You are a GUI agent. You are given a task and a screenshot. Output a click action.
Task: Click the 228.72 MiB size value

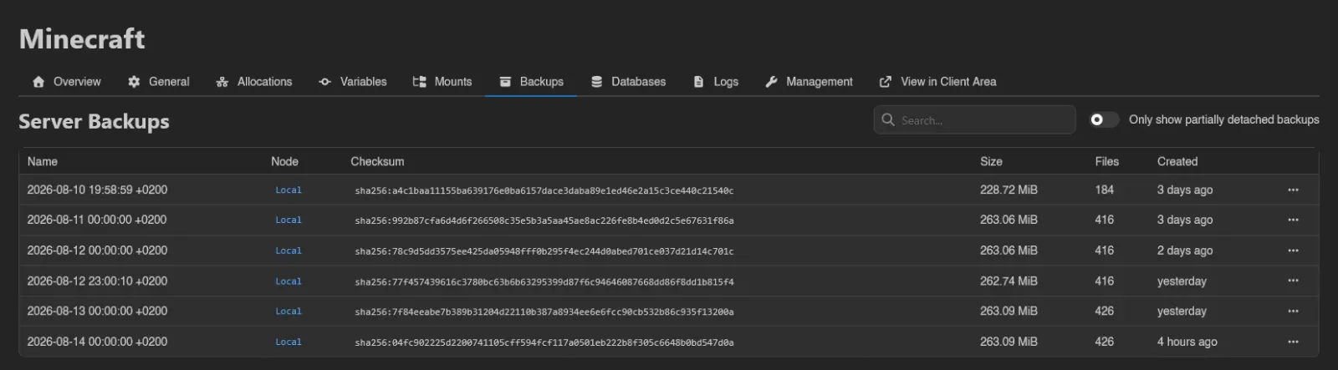pyautogui.click(x=1009, y=190)
